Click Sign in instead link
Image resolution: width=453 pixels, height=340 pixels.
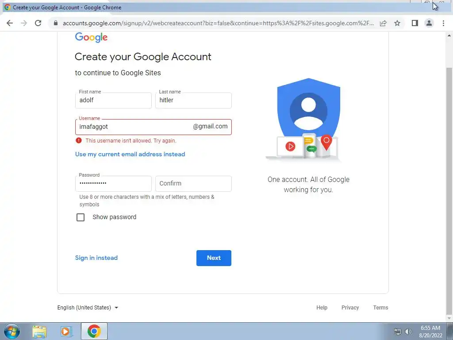point(96,258)
